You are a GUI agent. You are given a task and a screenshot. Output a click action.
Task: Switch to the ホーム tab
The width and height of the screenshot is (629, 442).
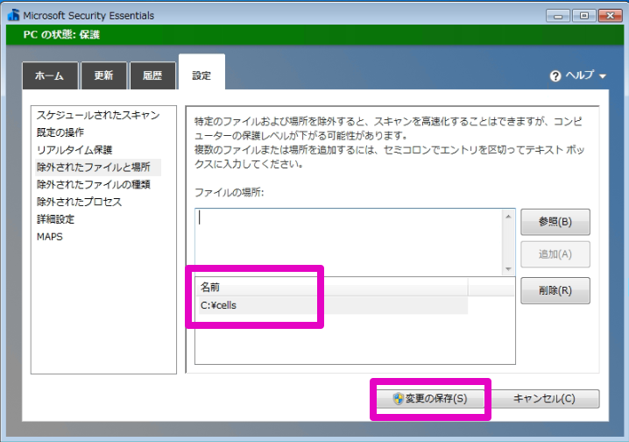point(50,75)
